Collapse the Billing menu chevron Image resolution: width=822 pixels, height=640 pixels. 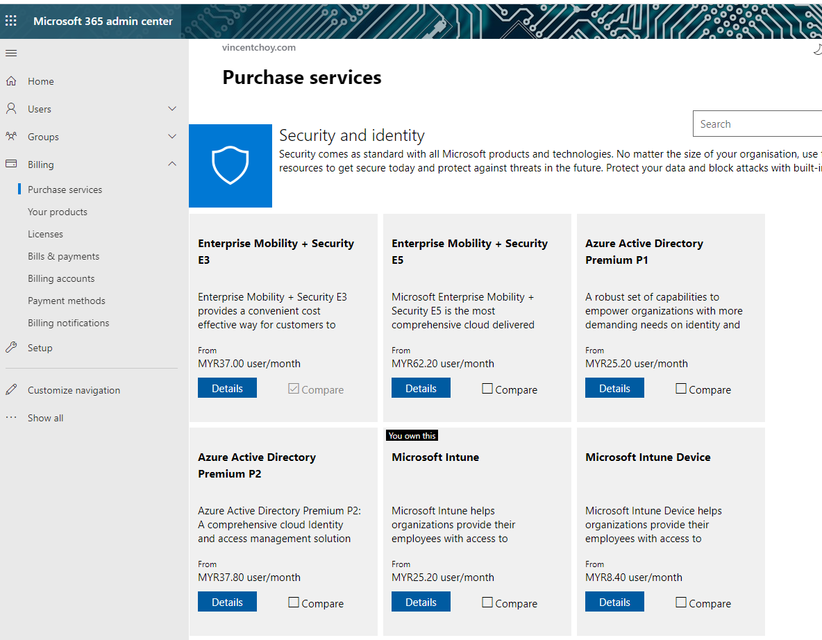pos(172,164)
